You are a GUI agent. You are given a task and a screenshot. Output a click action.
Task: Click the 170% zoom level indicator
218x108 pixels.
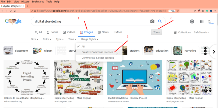[x=172, y=11]
